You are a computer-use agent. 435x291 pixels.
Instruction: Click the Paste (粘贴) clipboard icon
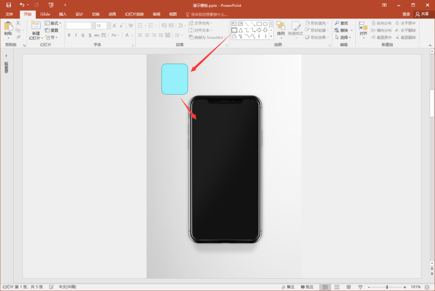[x=8, y=26]
